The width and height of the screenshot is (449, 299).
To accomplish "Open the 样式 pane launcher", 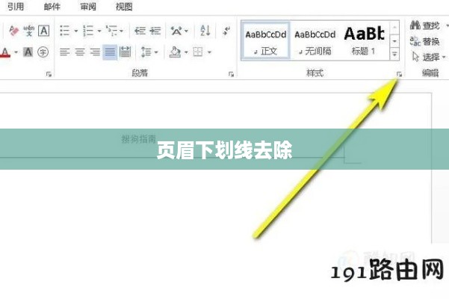I will pyautogui.click(x=399, y=75).
